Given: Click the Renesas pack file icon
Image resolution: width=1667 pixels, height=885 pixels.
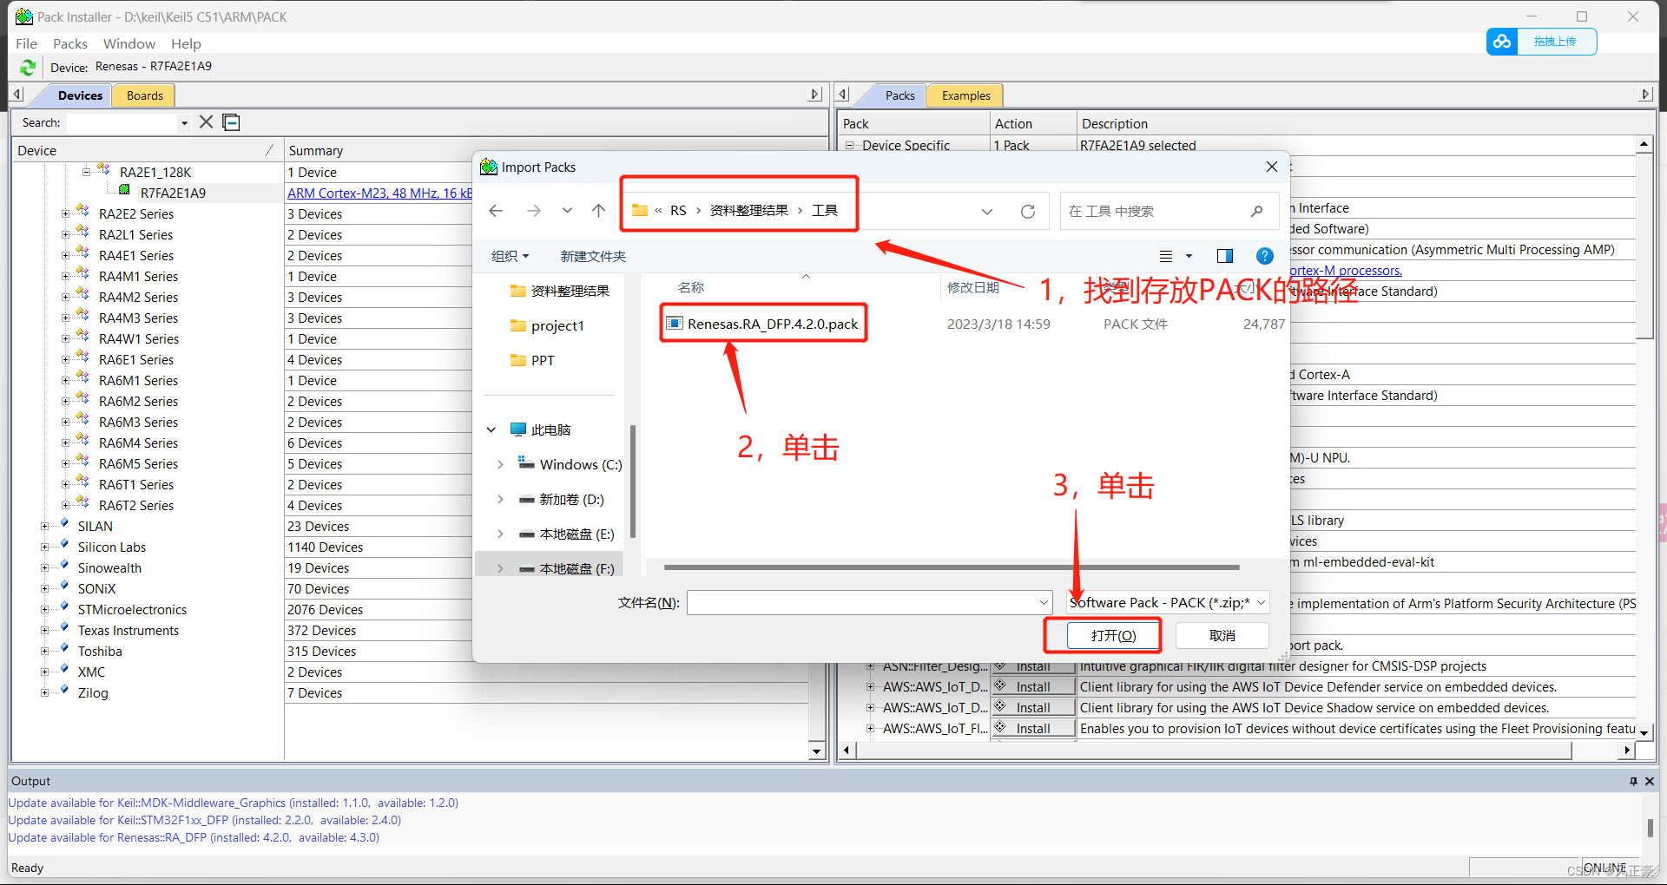Looking at the screenshot, I should click(675, 324).
